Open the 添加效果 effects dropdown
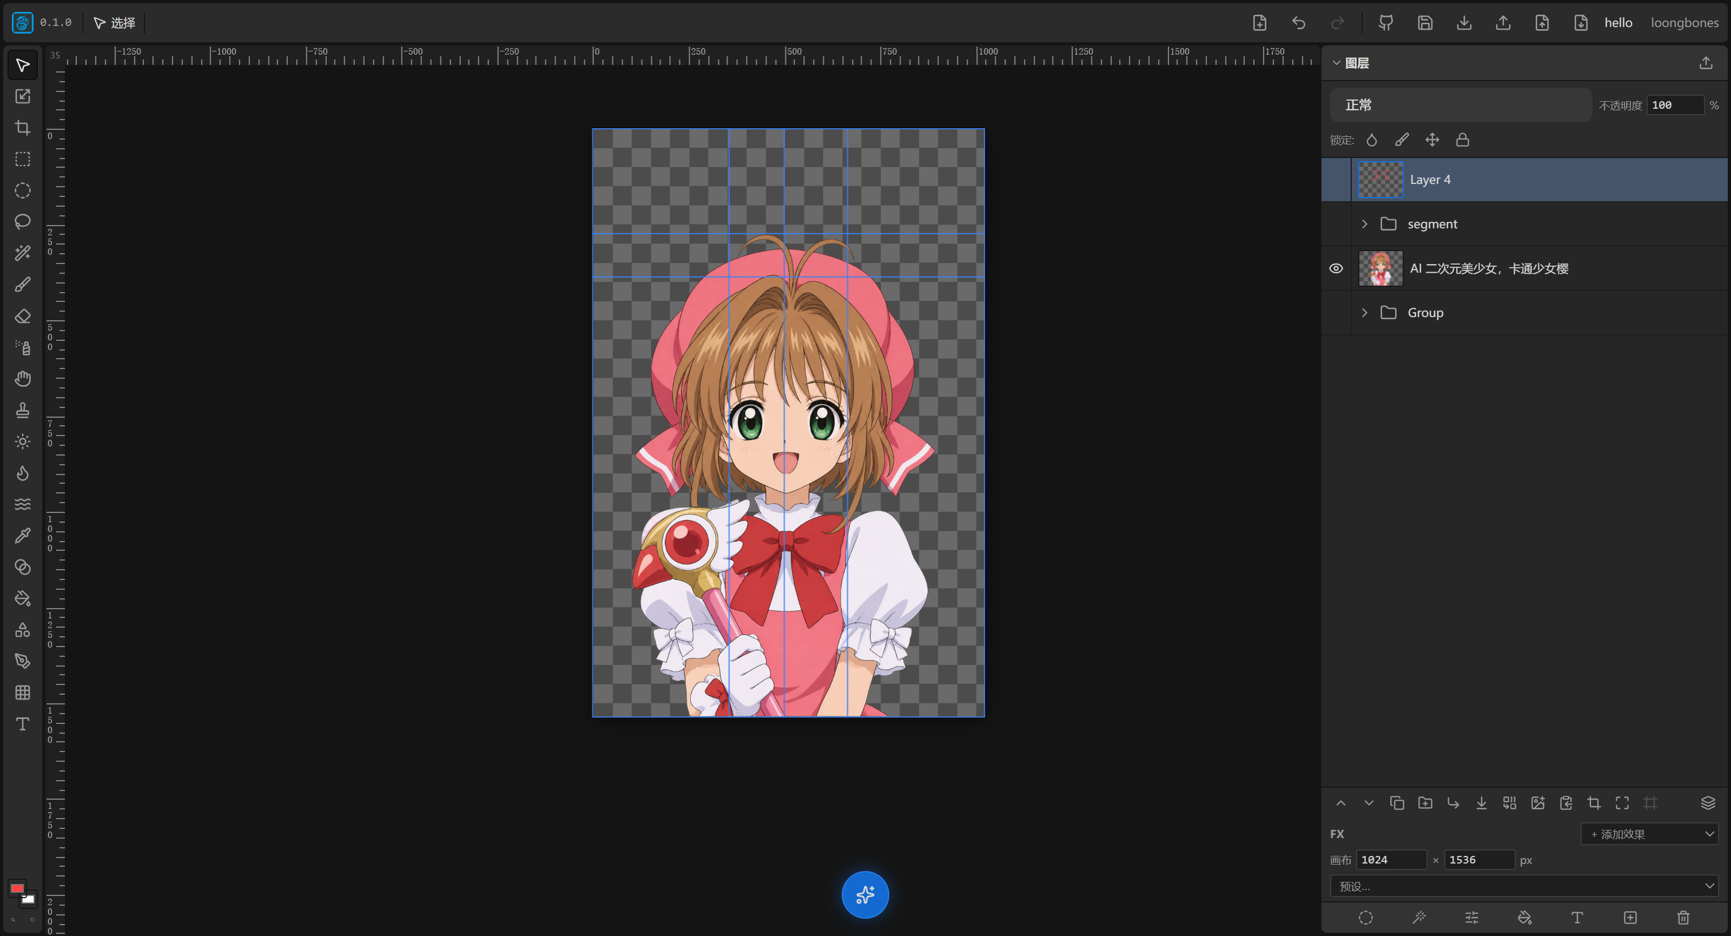Viewport: 1731px width, 936px height. pyautogui.click(x=1650, y=834)
